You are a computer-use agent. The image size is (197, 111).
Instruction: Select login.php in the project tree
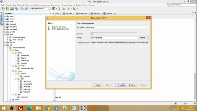[x=27, y=92]
